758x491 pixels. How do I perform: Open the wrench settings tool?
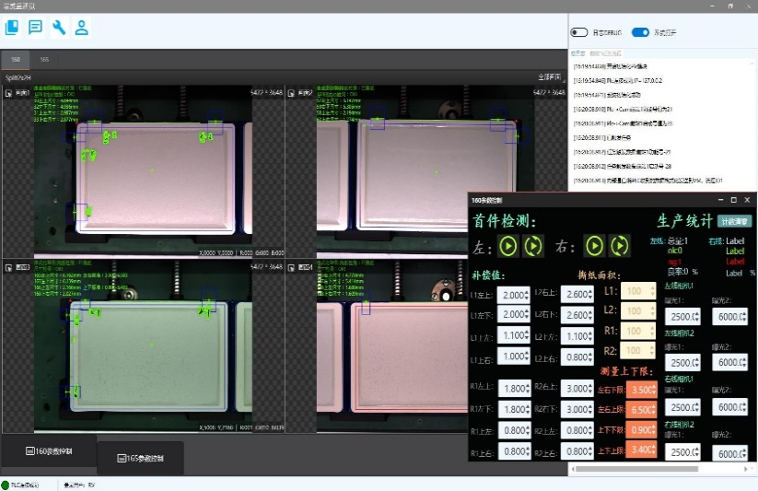59,27
